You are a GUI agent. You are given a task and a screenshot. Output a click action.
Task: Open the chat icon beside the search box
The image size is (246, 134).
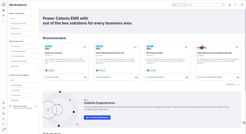[x=230, y=5]
